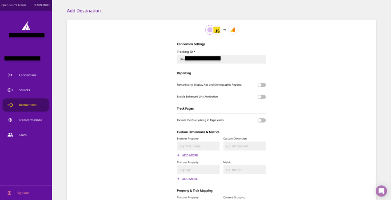This screenshot has width=391, height=200.
Task: Click the Google Analytics destination icon
Action: [233, 30]
